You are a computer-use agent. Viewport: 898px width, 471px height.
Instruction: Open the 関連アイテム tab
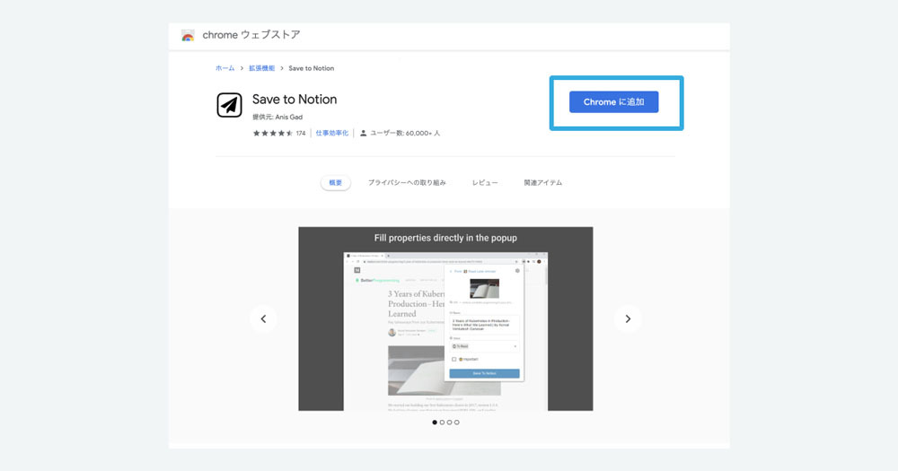[543, 182]
